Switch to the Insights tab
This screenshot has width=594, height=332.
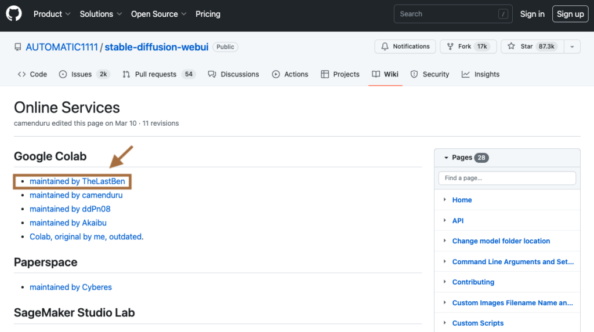[x=480, y=74]
